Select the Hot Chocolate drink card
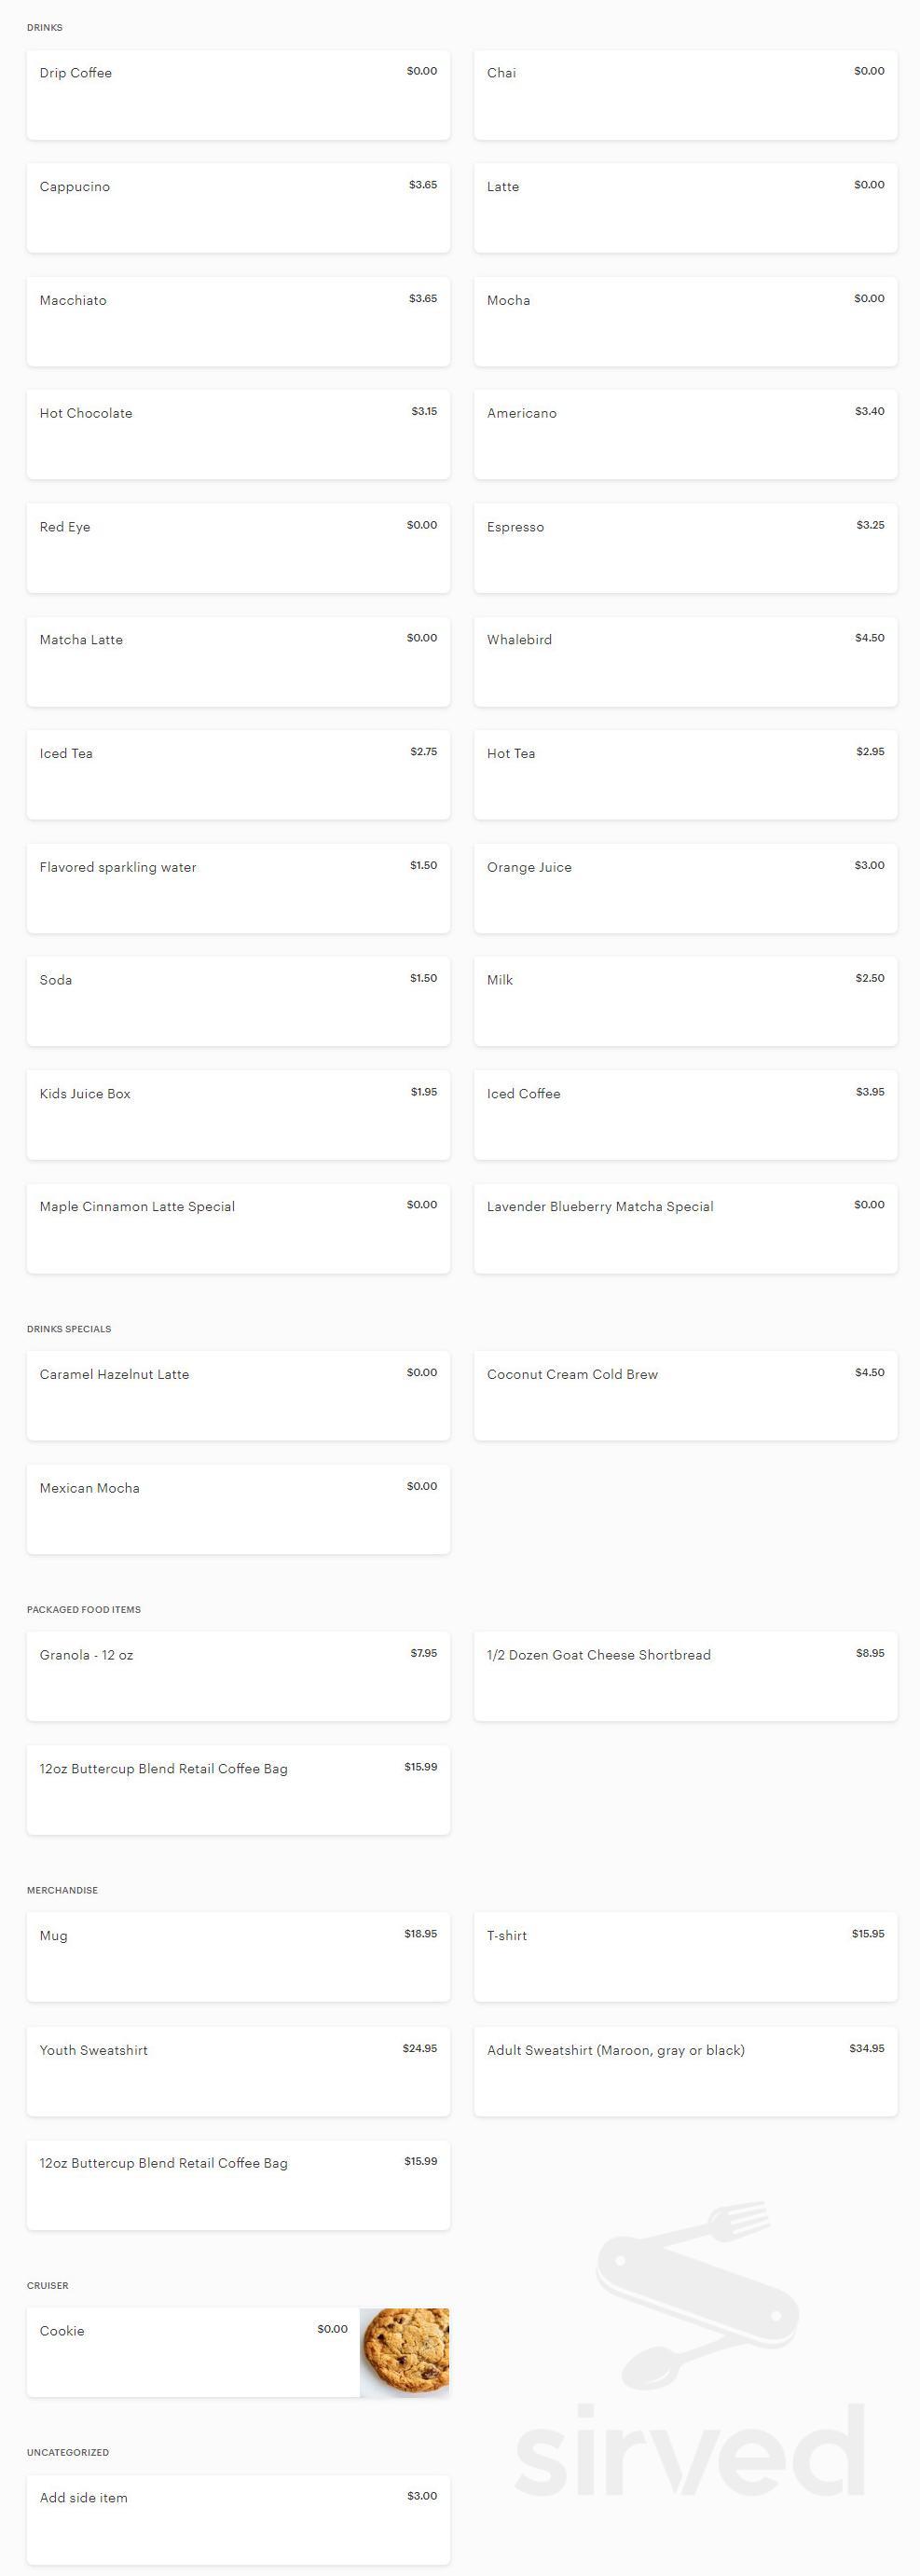Viewport: 920px width, 2576px height. [x=238, y=435]
